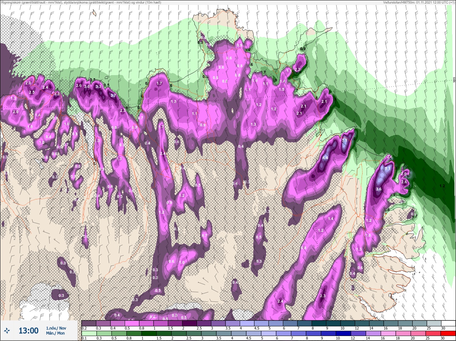
Task: Click the "2.2" snowfall value on the map
Action: pos(298,69)
